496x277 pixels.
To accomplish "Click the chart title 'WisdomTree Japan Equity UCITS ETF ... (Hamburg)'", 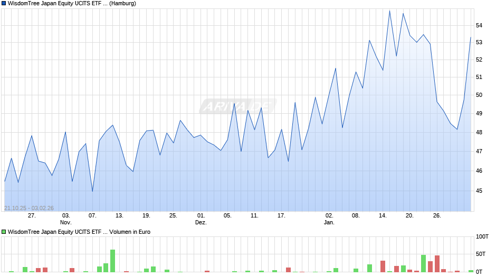I will click(x=72, y=4).
